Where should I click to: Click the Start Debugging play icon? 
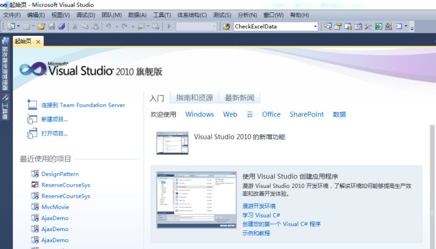[x=169, y=27]
